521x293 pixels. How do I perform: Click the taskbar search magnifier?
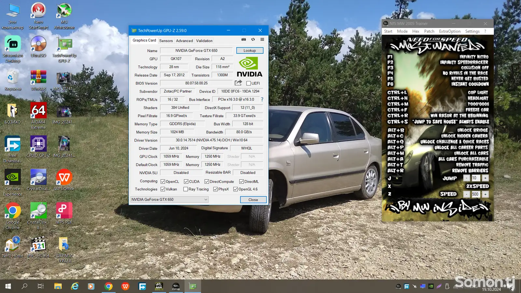pos(24,286)
